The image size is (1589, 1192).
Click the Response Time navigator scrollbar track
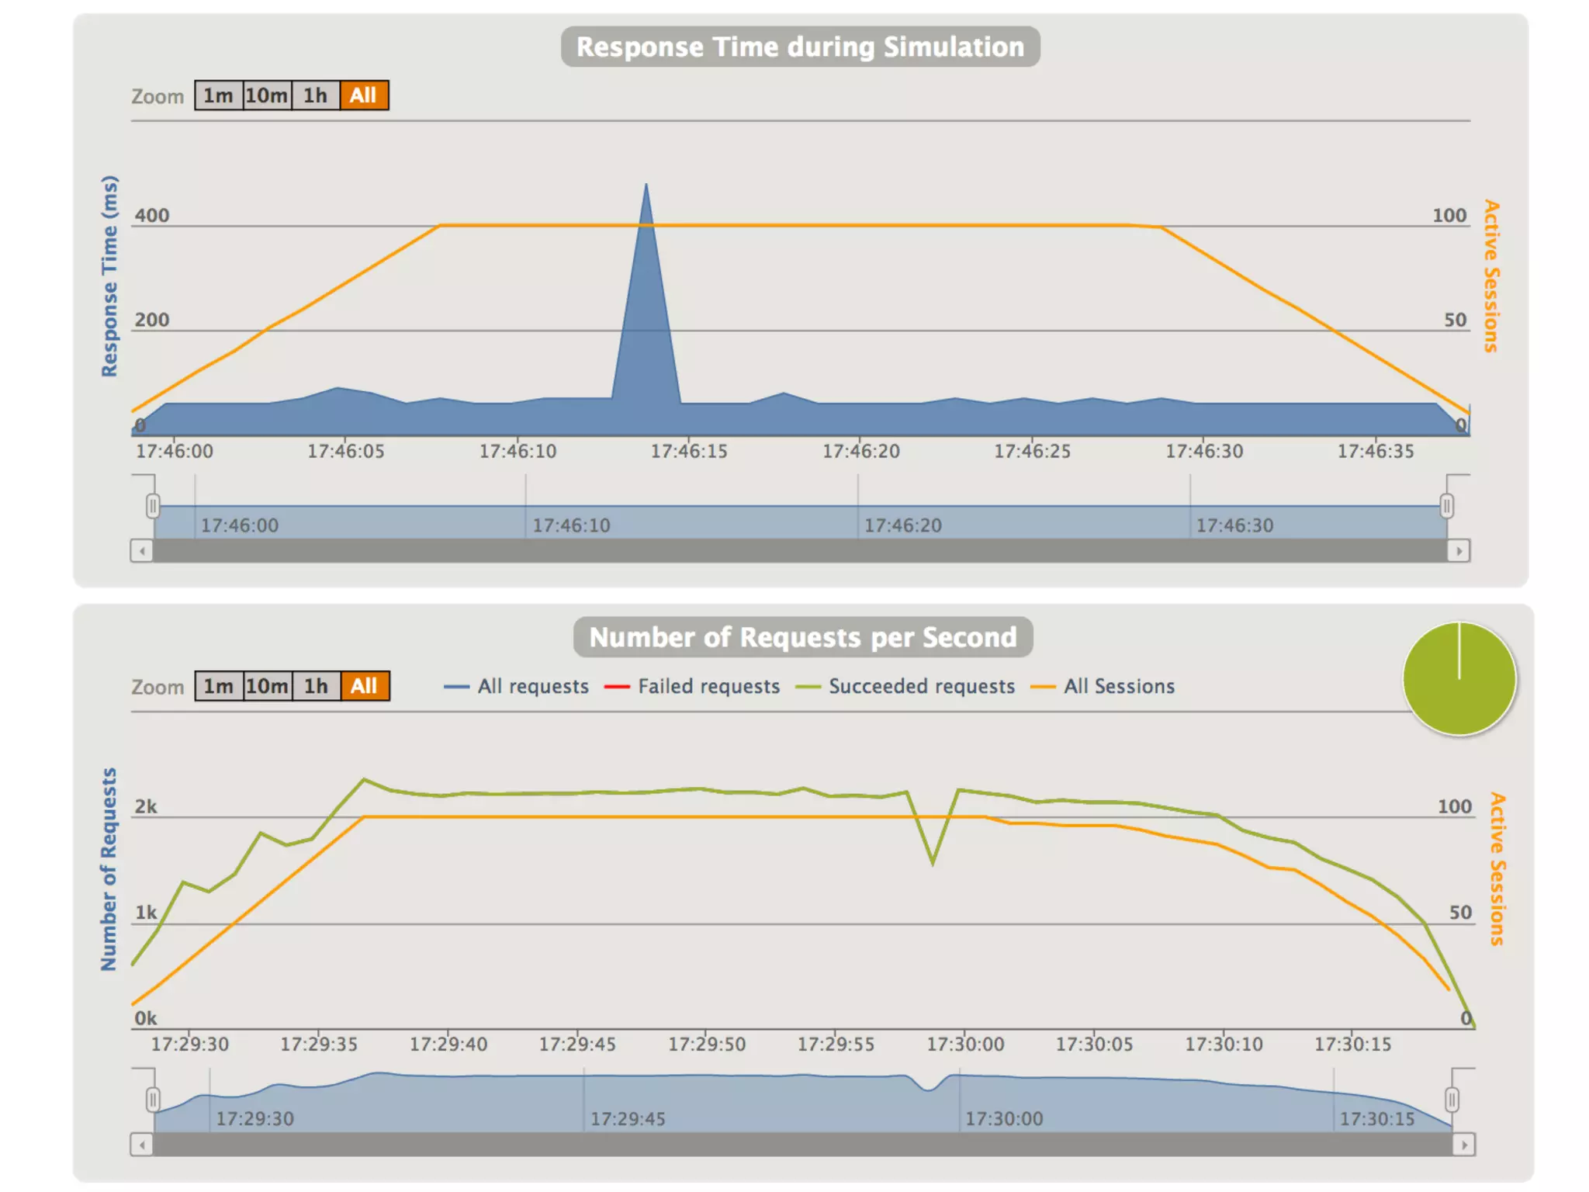click(x=799, y=551)
